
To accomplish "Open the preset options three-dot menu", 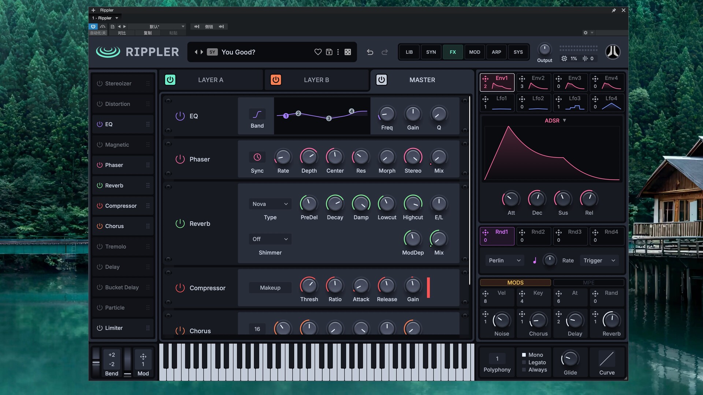I will coord(338,52).
